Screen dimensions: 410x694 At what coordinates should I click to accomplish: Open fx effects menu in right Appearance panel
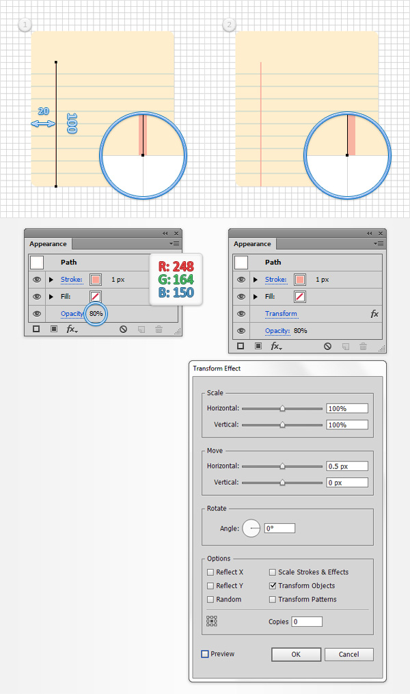tap(276, 346)
